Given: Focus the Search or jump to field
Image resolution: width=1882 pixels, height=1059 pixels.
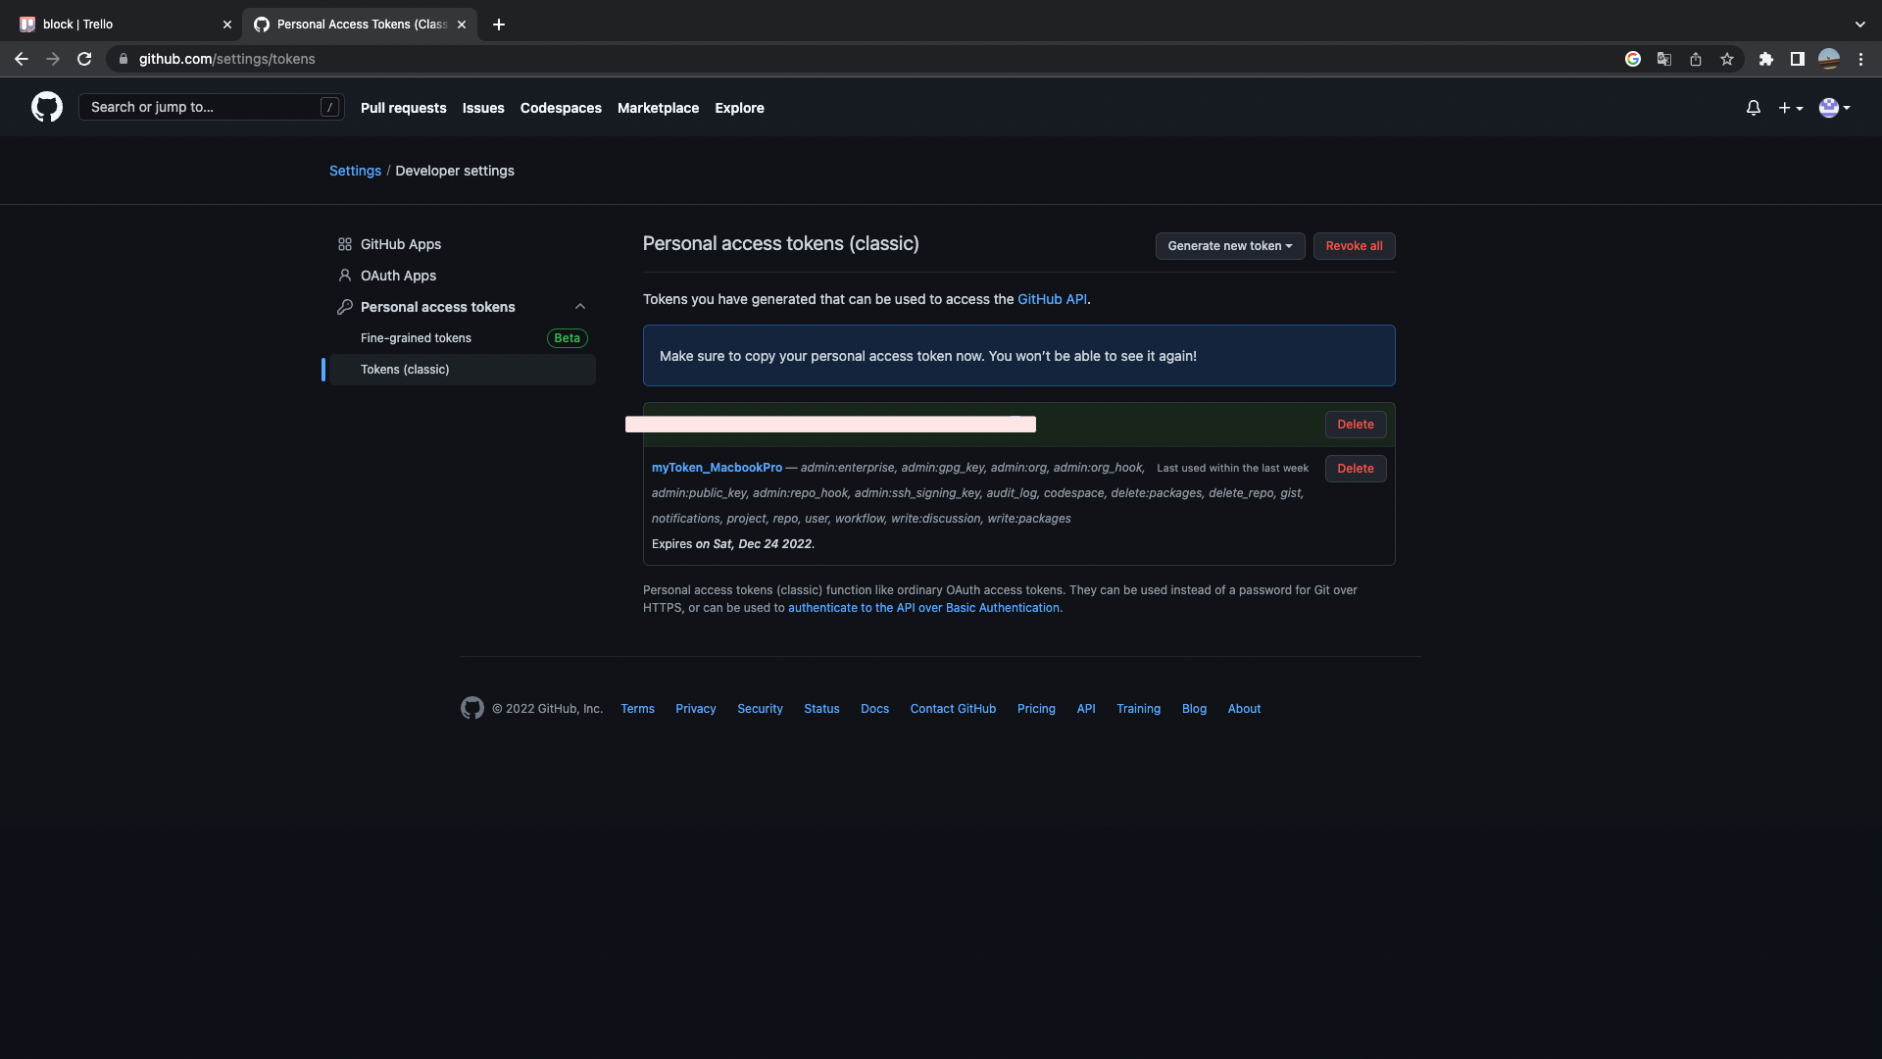Looking at the screenshot, I should click(201, 107).
